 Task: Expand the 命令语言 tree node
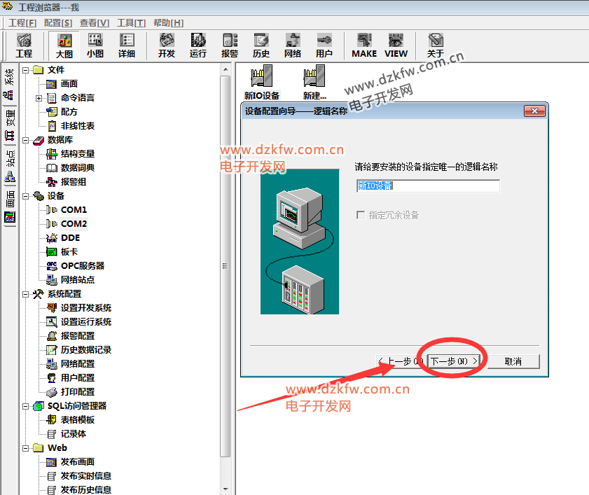tap(39, 98)
